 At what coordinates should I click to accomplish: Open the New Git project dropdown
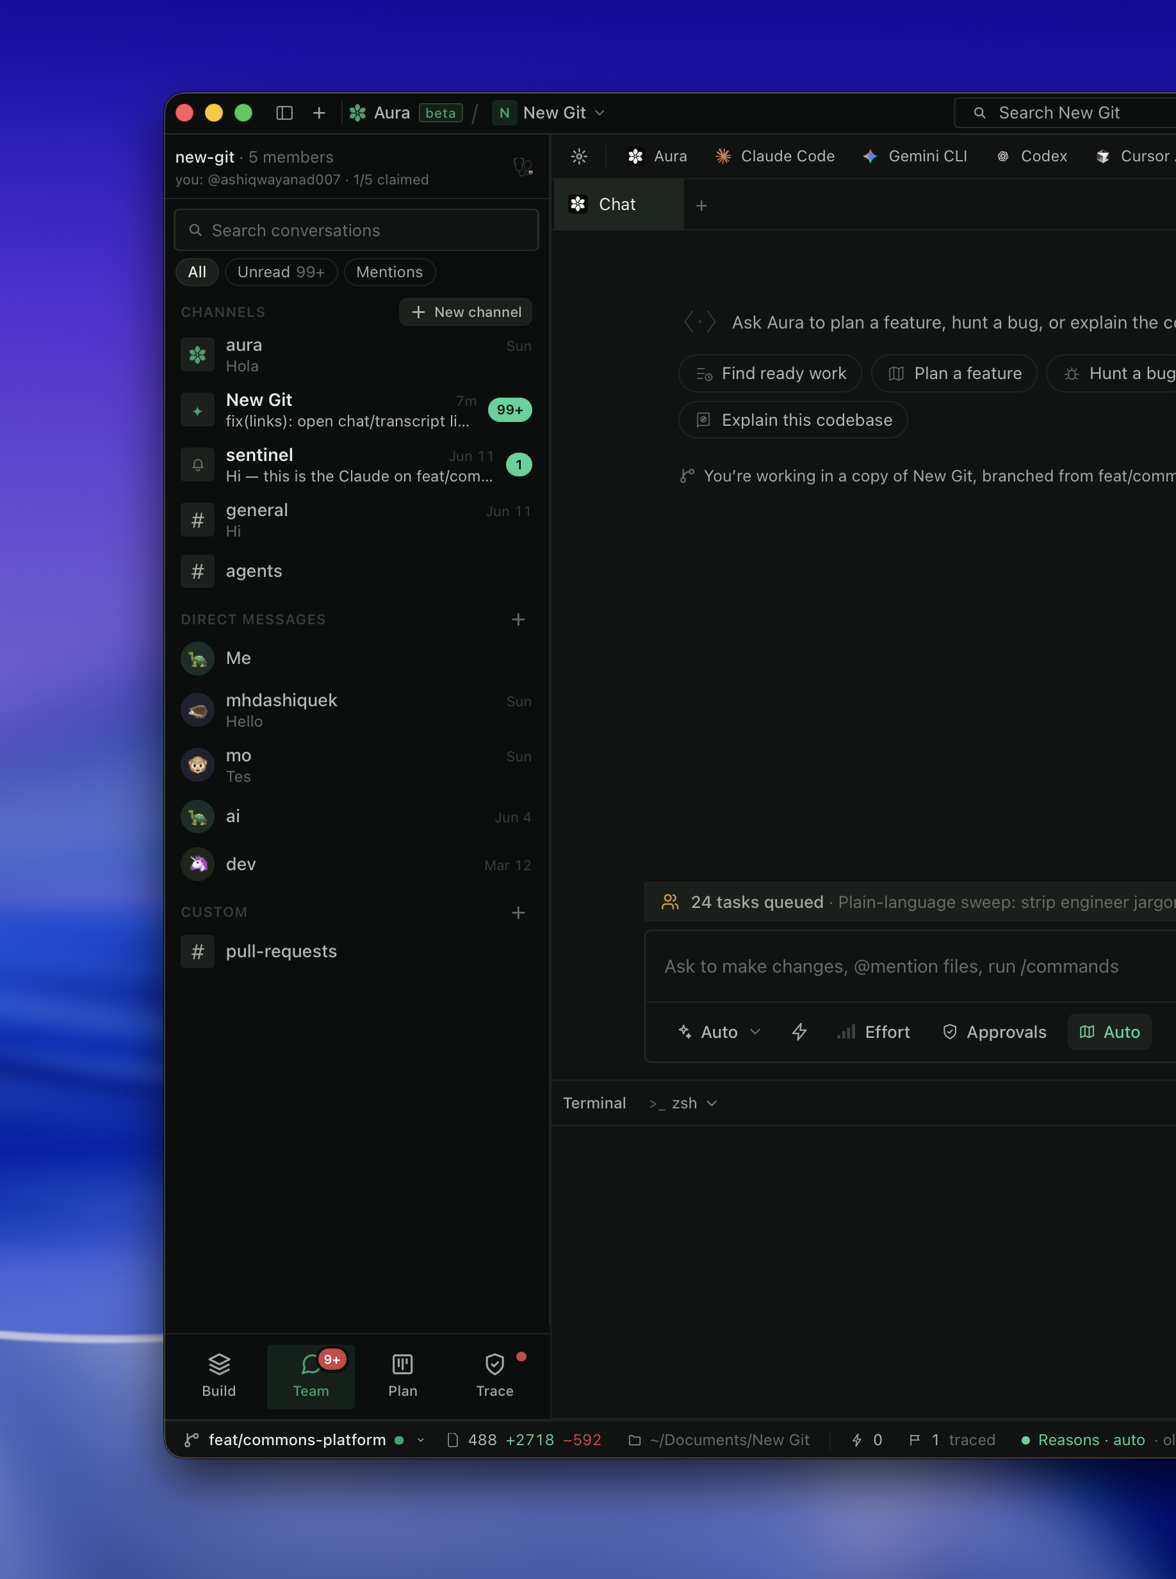550,113
